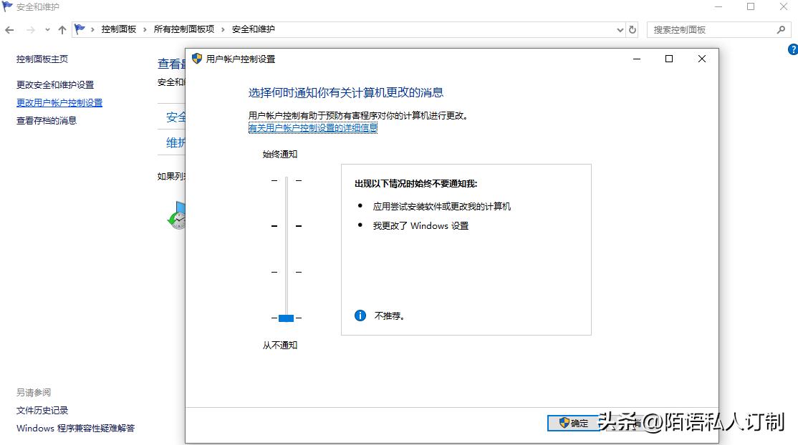Click the blue info icon beside 不推荐
Image resolution: width=798 pixels, height=445 pixels.
point(360,314)
